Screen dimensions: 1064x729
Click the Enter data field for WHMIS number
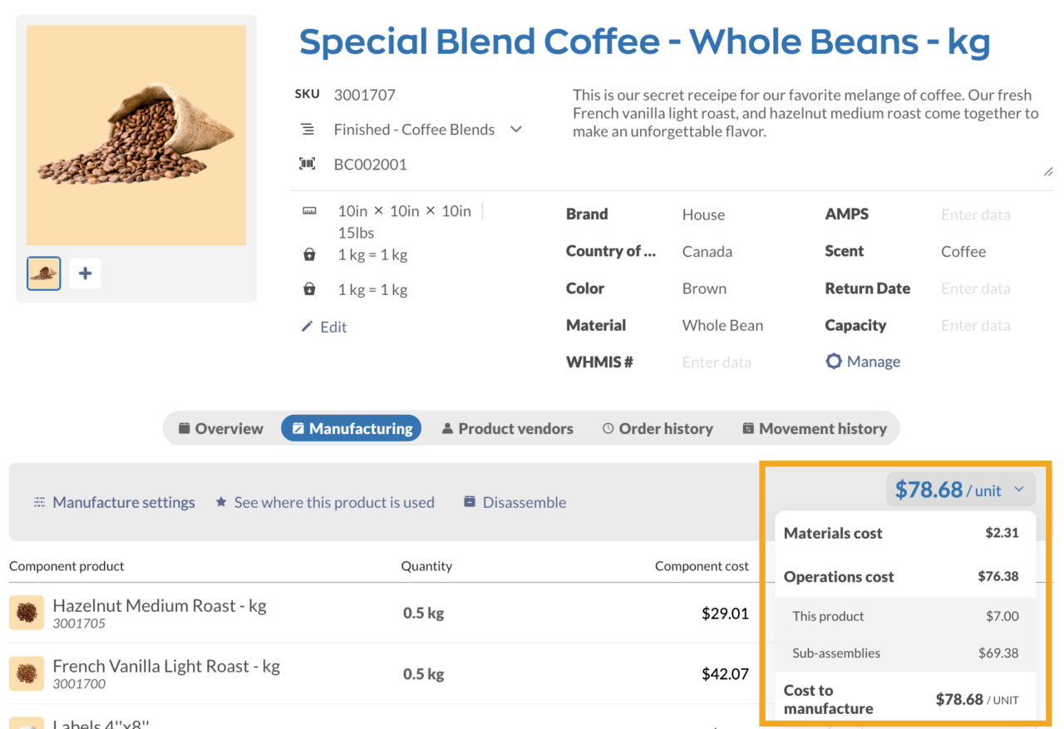[717, 362]
